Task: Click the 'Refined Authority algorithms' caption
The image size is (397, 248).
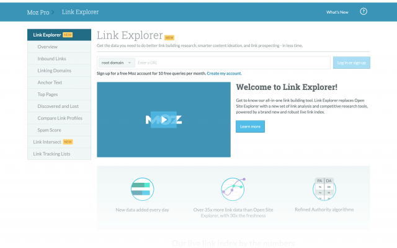Action: pyautogui.click(x=324, y=210)
